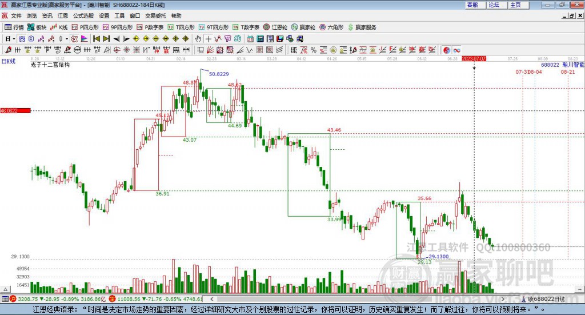Click the 客服 button in title bar
The height and width of the screenshot is (315, 585).
[x=475, y=5]
